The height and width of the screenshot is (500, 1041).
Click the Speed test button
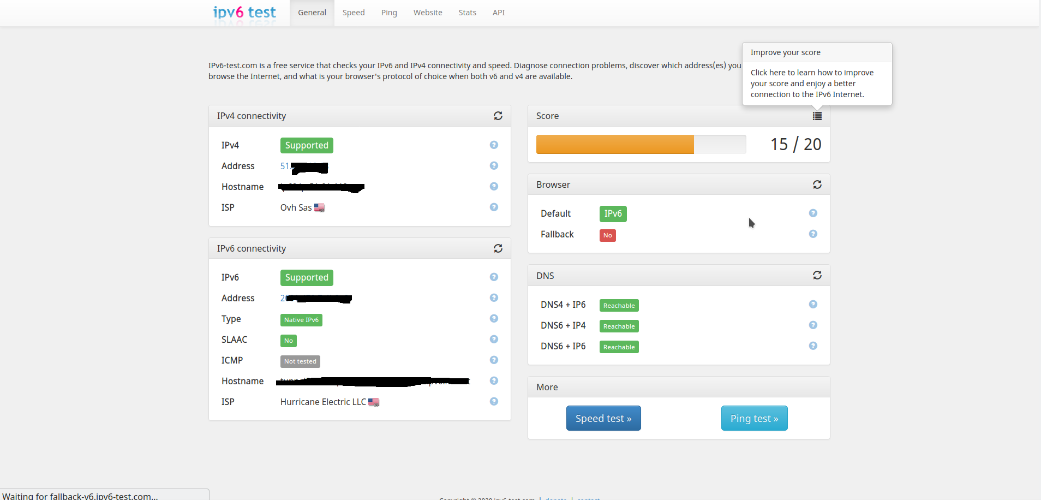click(x=603, y=418)
